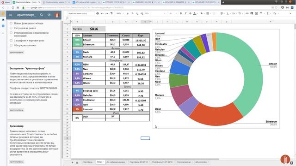Open the 'Дисклеймер' note
296x166 pixels.
pos(34,144)
